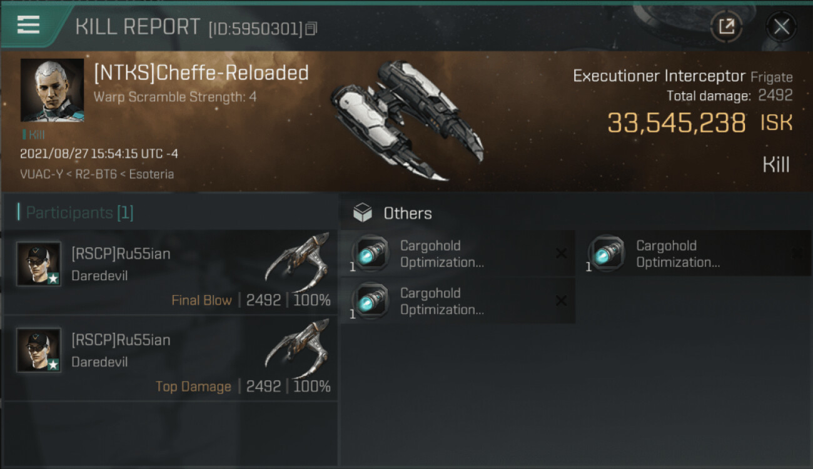Image resolution: width=813 pixels, height=469 pixels.
Task: Open the hamburger menu icon
Action: point(28,25)
